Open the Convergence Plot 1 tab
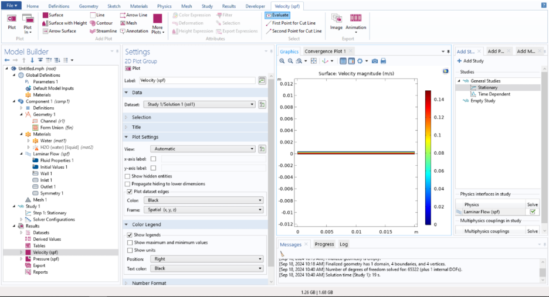 pos(326,51)
